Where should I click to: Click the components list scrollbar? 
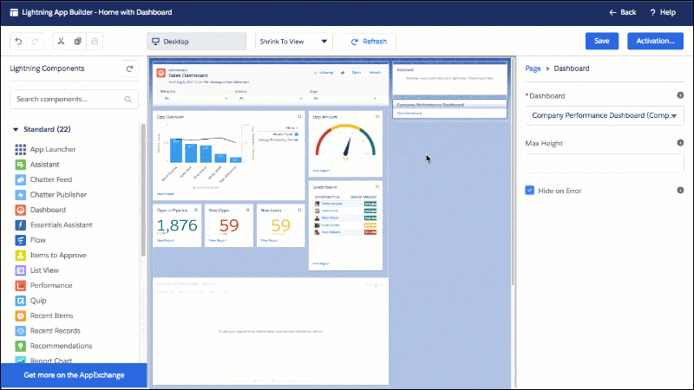tap(143, 190)
